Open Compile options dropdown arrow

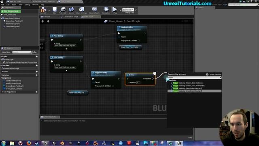point(49,10)
